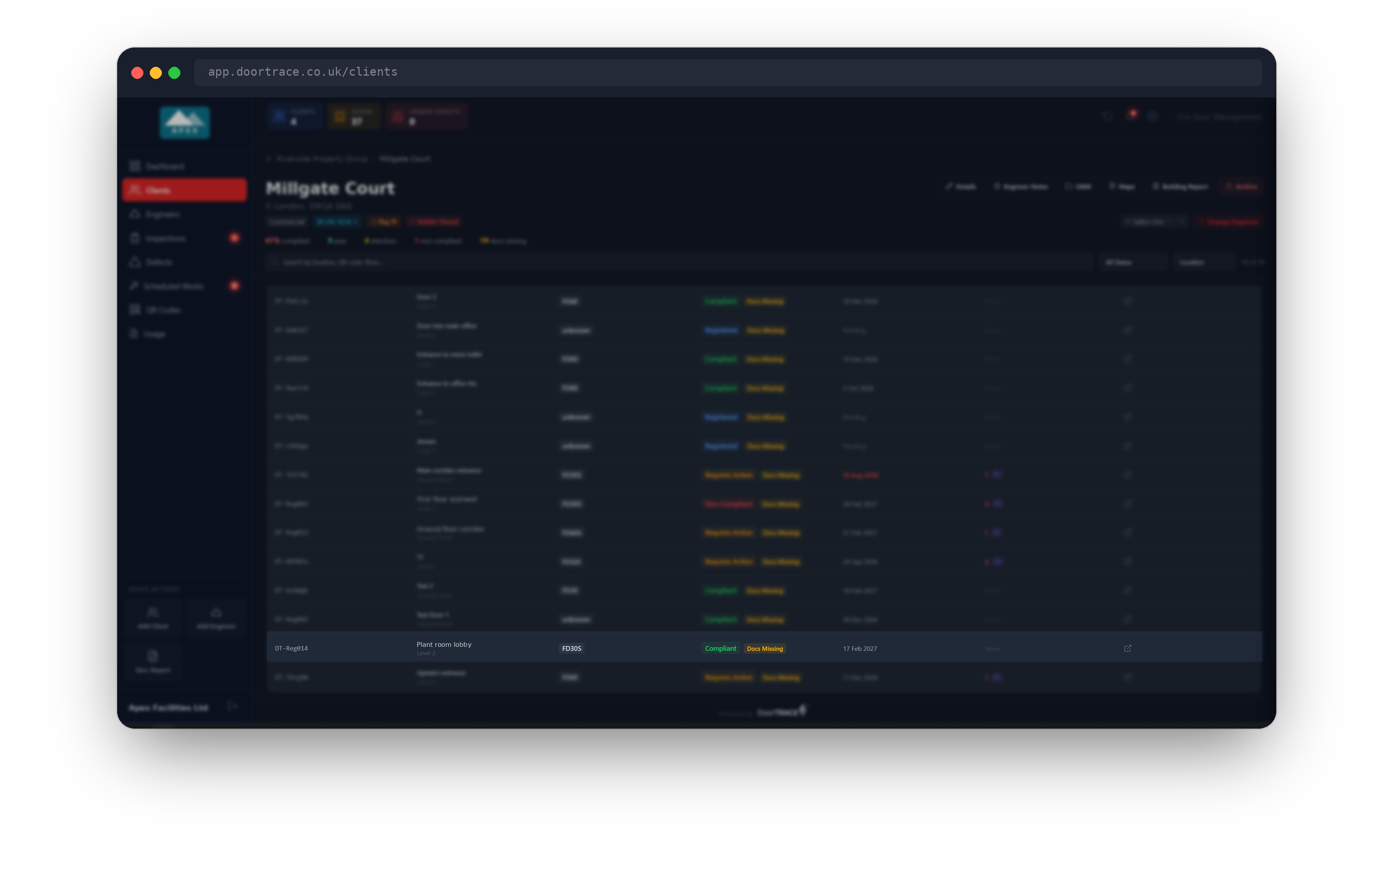
Task: Click the 17 Feb 2027 date cell
Action: pyautogui.click(x=860, y=648)
